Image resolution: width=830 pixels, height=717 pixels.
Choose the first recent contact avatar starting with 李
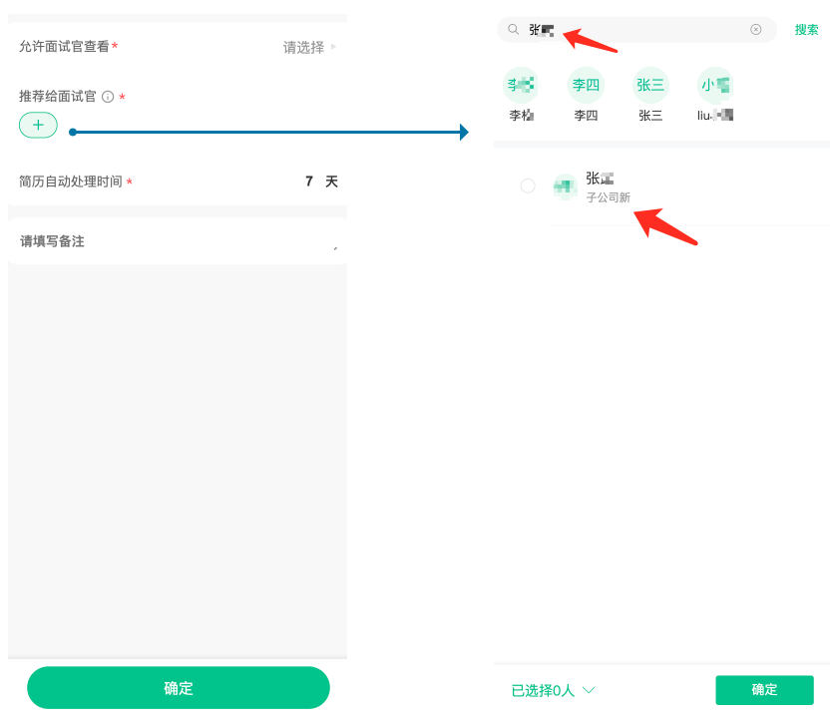click(521, 86)
